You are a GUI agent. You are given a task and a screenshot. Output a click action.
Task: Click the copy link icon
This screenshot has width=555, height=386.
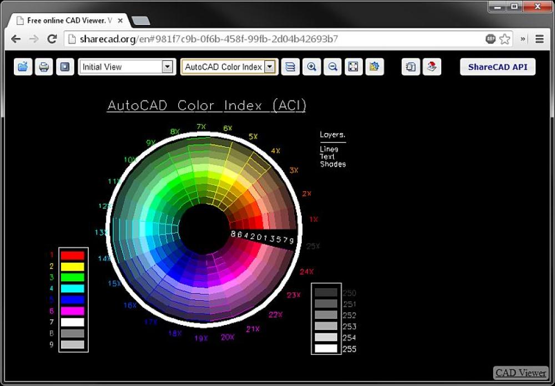(411, 67)
